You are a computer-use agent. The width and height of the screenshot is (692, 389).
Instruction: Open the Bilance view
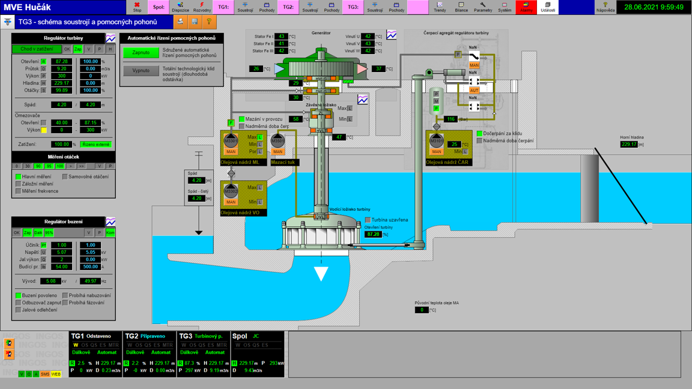click(461, 7)
